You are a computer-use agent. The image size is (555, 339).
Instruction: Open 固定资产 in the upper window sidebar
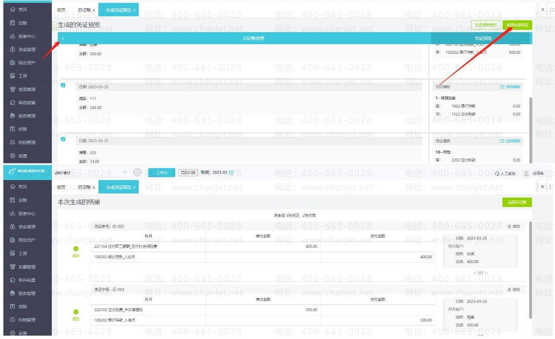[23, 62]
